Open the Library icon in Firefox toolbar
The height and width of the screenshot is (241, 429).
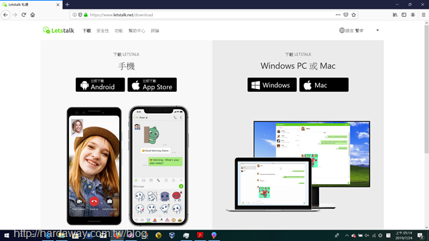395,15
